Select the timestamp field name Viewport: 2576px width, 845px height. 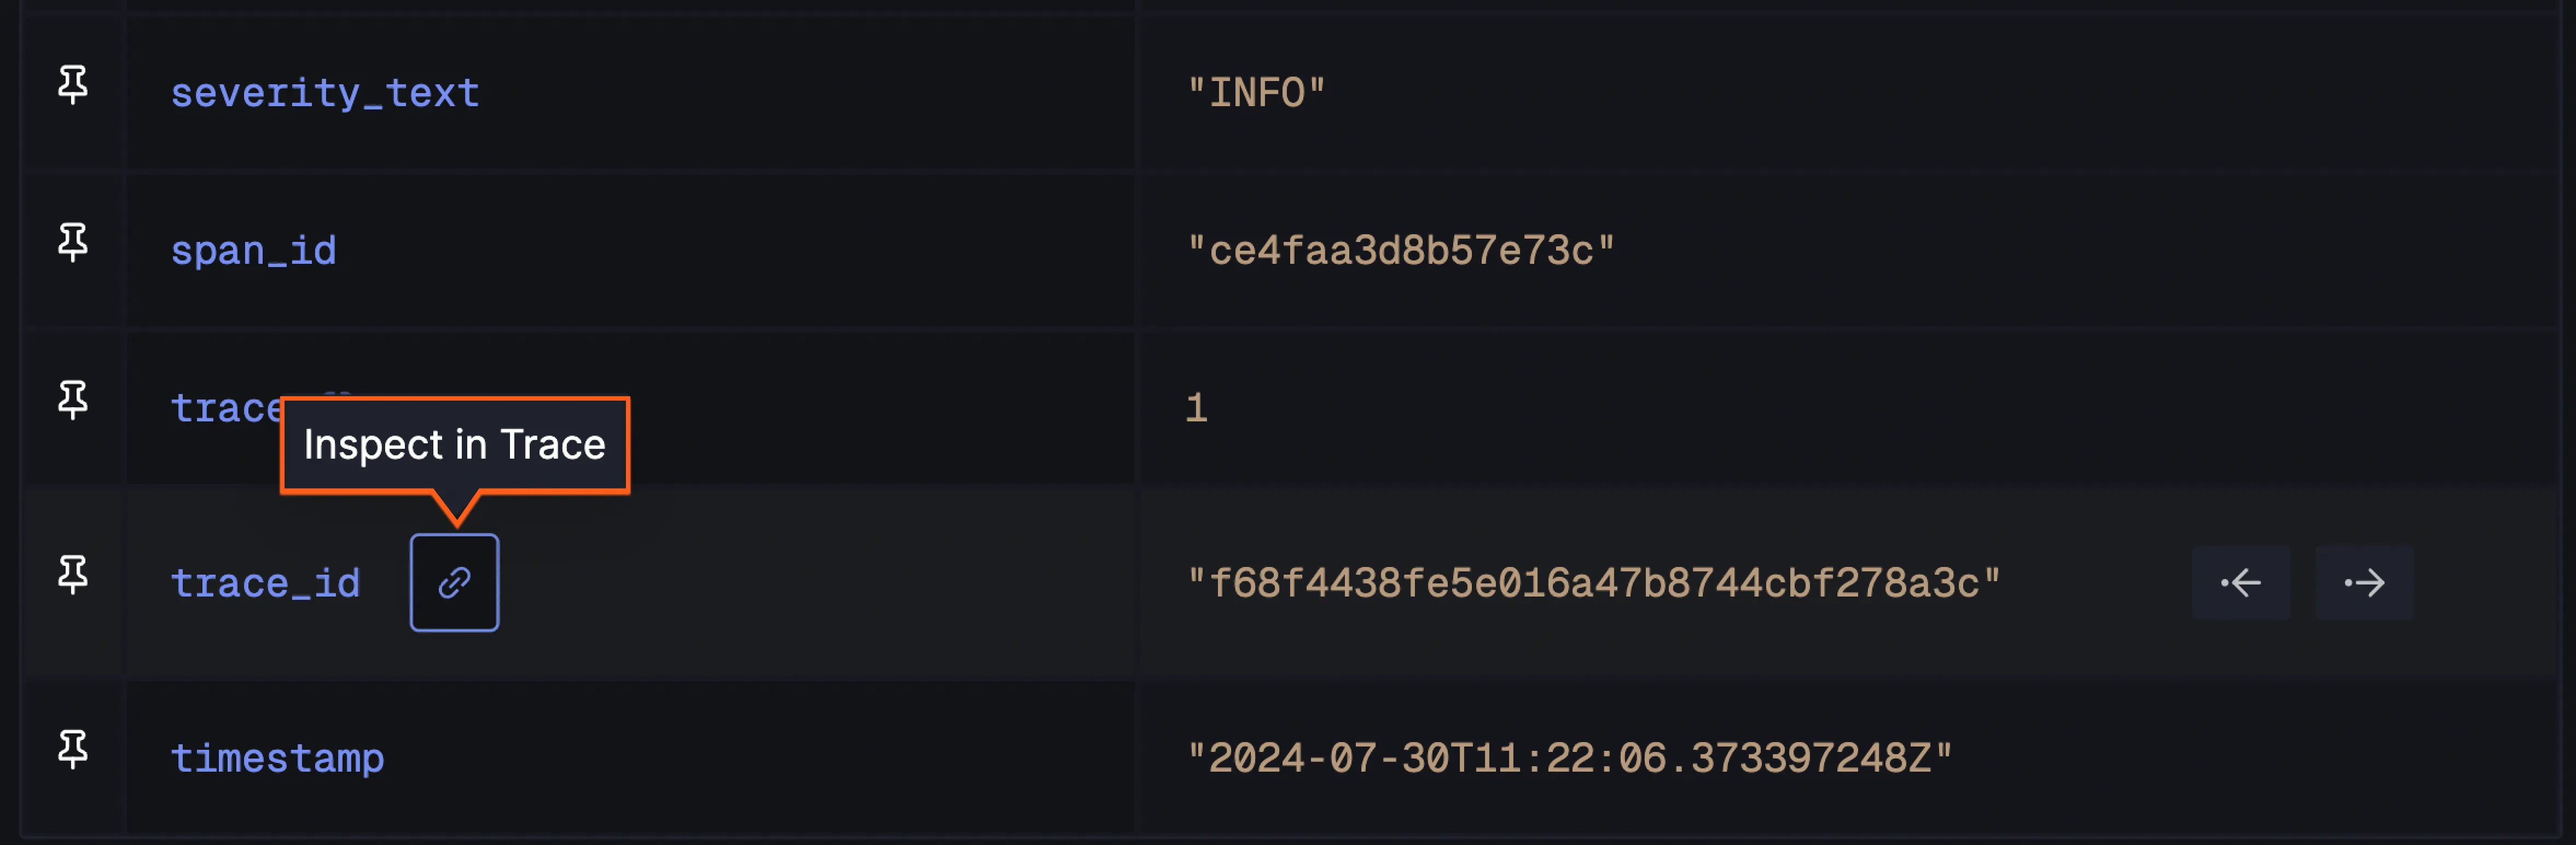277,758
